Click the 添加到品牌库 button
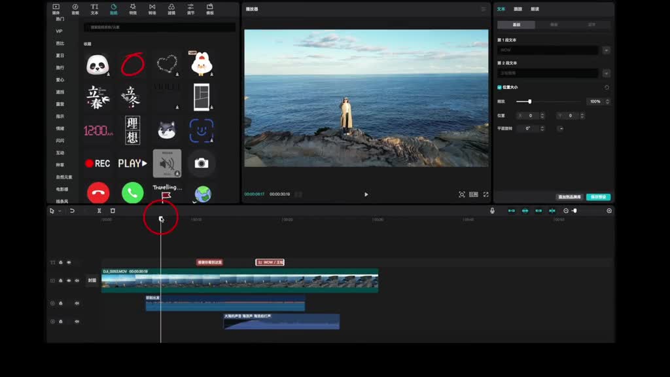 click(x=569, y=197)
